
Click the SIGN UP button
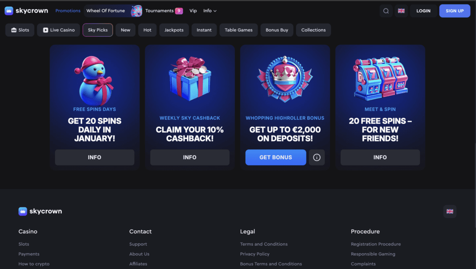coord(455,11)
